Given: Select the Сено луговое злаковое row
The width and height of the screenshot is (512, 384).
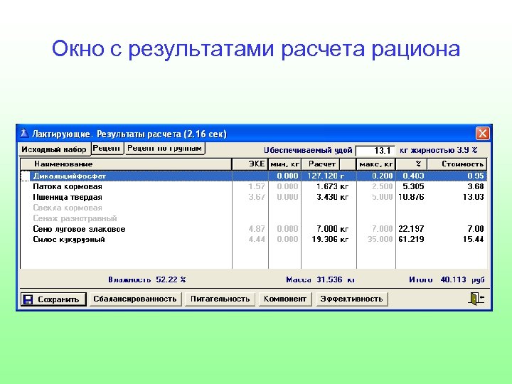Looking at the screenshot, I should tap(253, 229).
